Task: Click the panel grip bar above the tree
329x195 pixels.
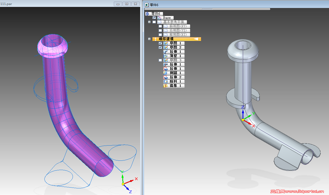Action: (x=207, y=9)
